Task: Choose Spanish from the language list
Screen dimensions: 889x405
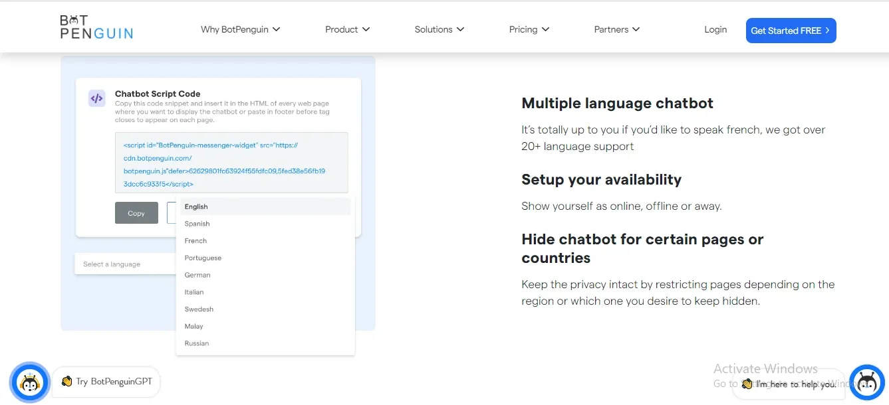Action: tap(265, 224)
